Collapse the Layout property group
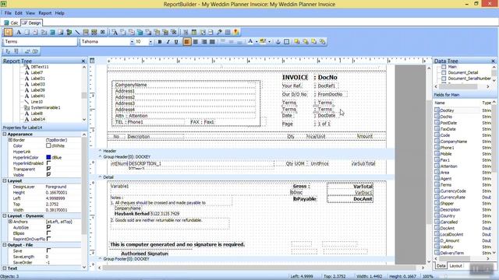Viewport: 499px width, 280px height. (5, 180)
